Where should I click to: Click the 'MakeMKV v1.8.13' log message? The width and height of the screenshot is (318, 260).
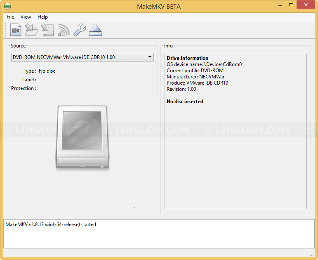[x=51, y=225]
